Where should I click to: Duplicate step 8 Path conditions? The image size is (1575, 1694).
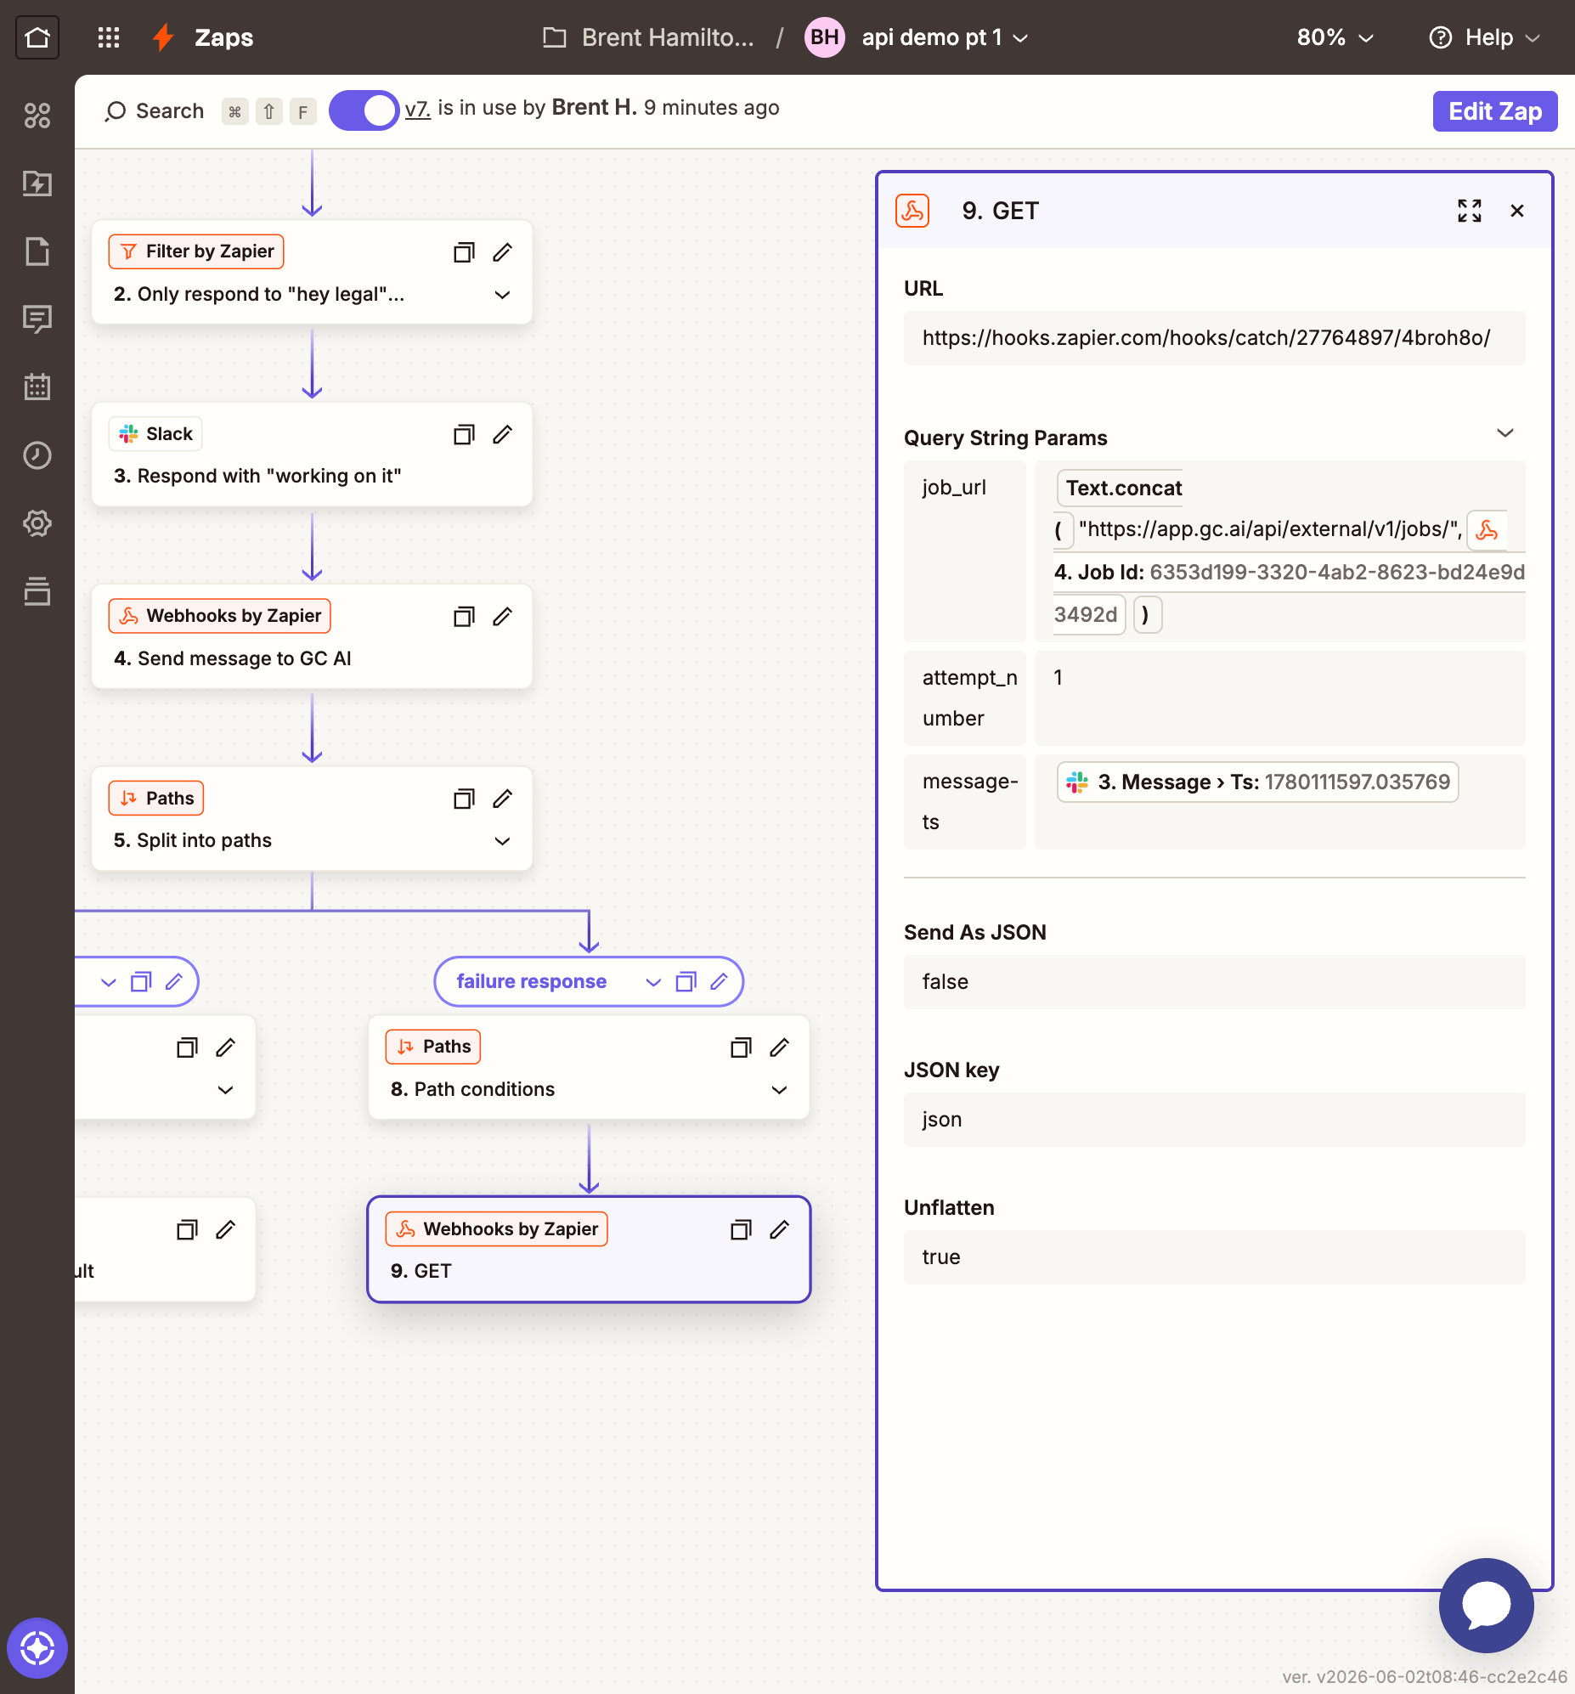pyautogui.click(x=741, y=1047)
